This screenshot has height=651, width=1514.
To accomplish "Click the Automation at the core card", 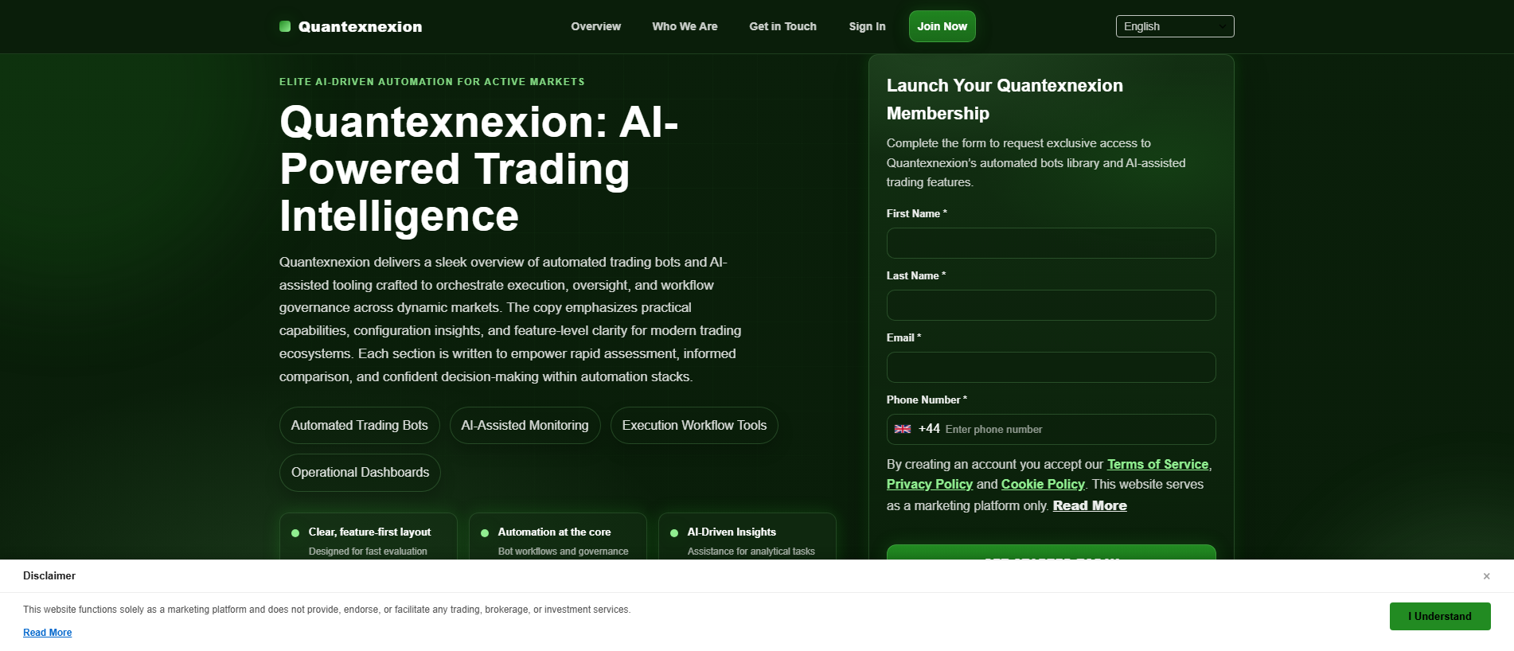I will 558,537.
